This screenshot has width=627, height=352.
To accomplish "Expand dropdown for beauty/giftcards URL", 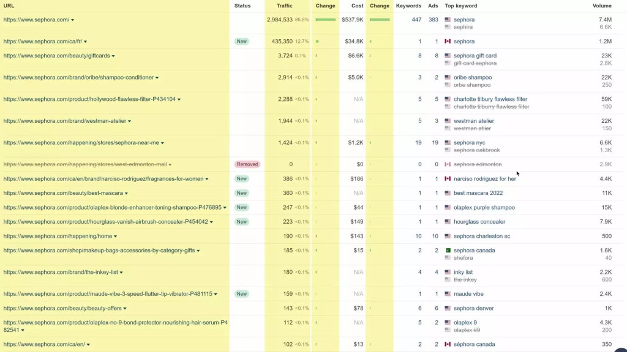I will 113,56.
